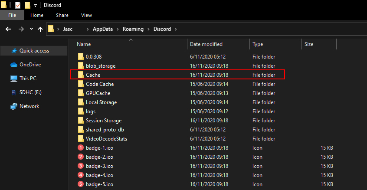Click the OneDrive cloud icon
This screenshot has width=367, height=190.
click(x=14, y=65)
